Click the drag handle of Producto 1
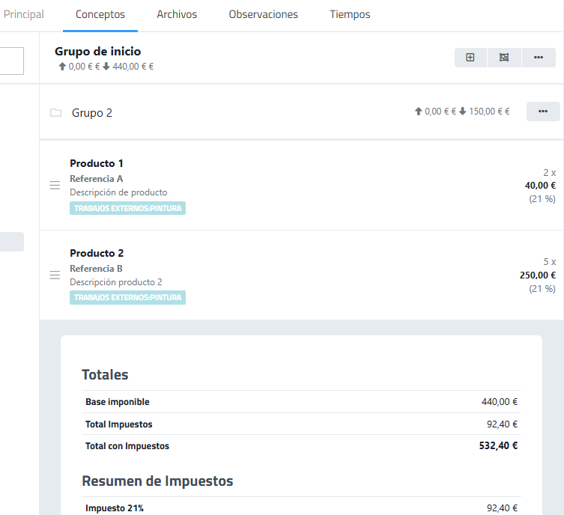This screenshot has height=515, width=564. 55,186
